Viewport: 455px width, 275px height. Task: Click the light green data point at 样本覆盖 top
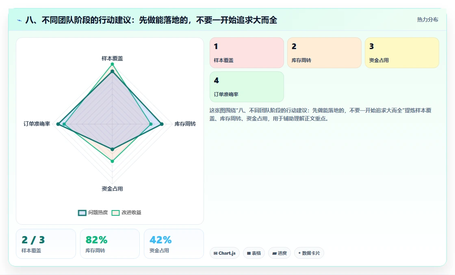click(112, 64)
